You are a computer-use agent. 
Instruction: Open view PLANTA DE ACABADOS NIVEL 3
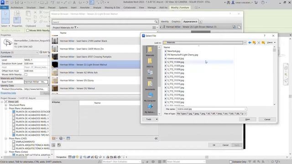(x=32, y=118)
